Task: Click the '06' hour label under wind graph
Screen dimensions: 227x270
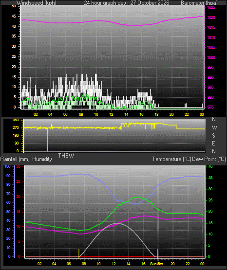Action: tap(65, 114)
